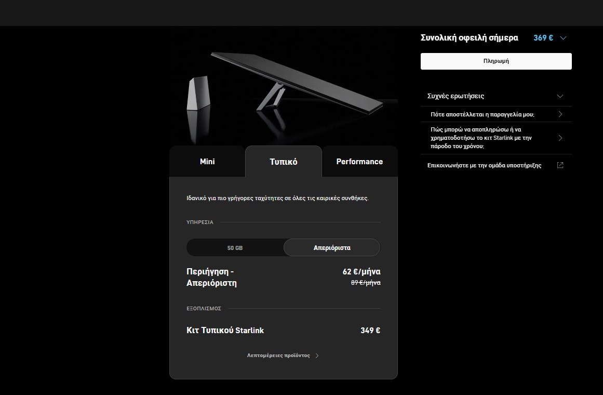This screenshot has width=603, height=395.
Task: Click the arrow beside the Starlink kit financing question
Action: [560, 138]
